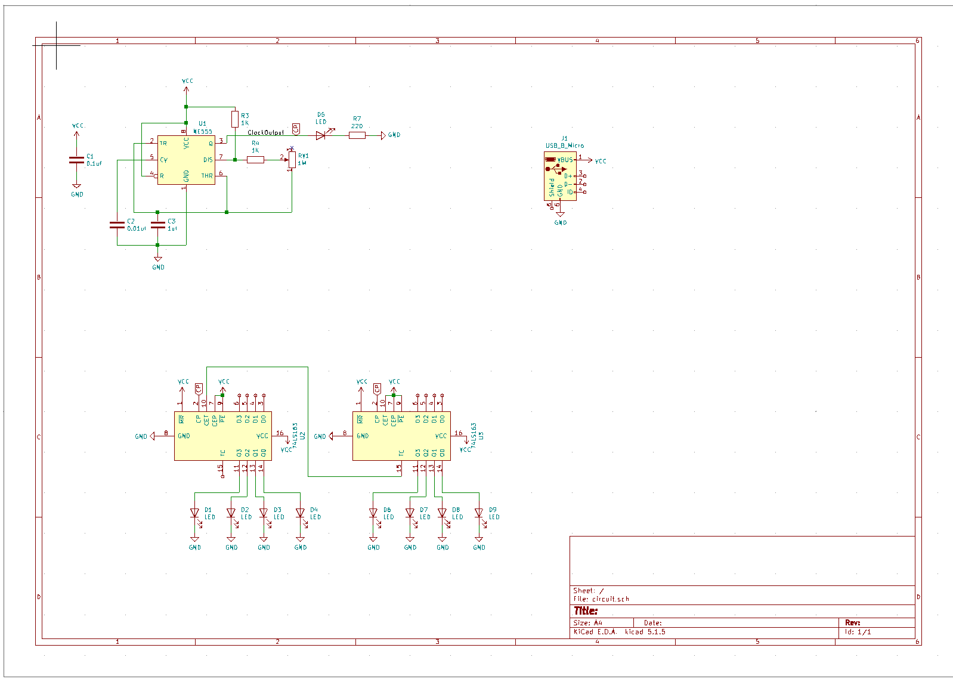
Task: Click the 'File: circuit.sch' title block text
Action: point(601,599)
